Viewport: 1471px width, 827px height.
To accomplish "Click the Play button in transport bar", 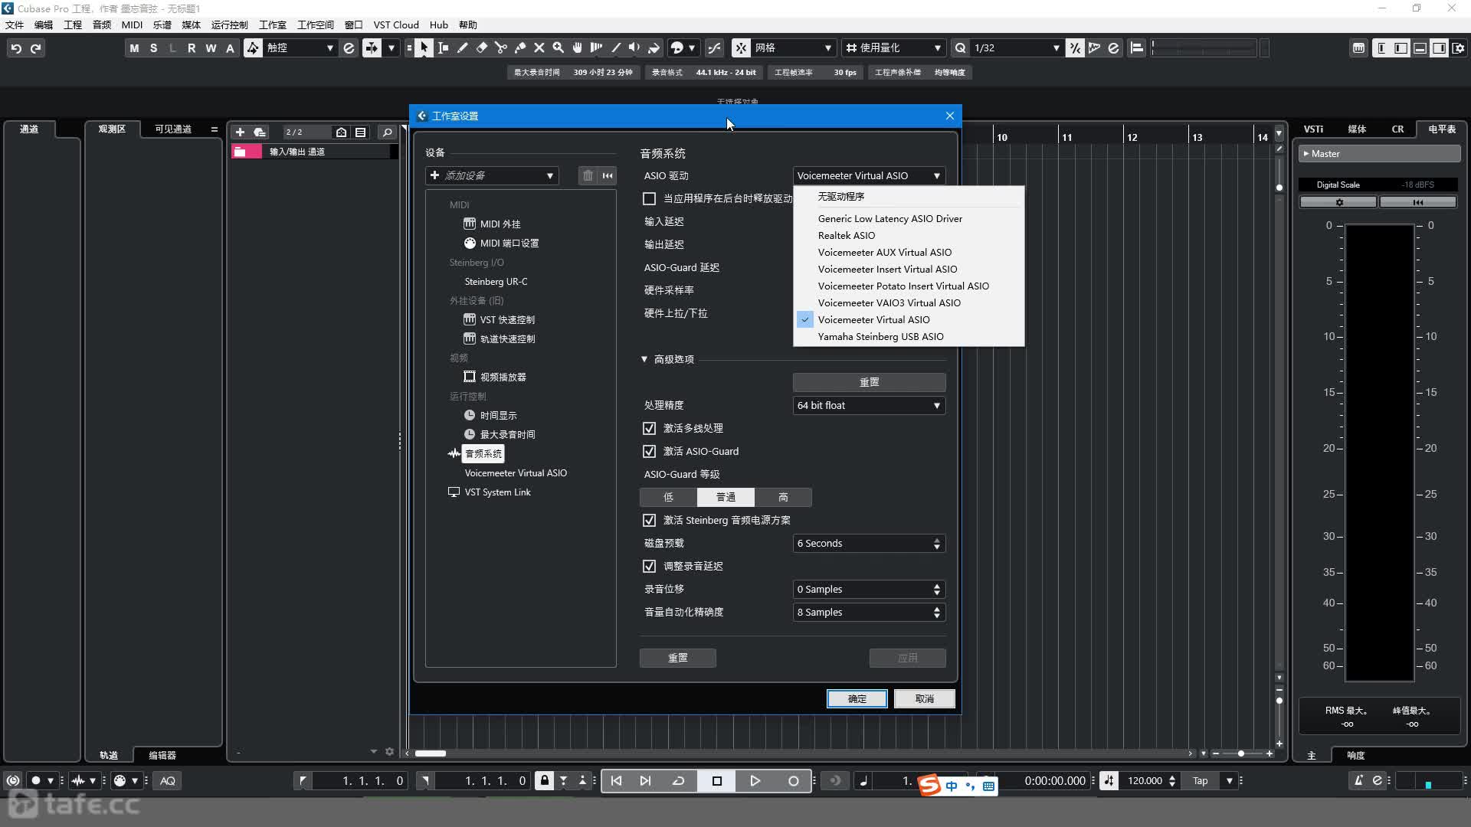I will (755, 780).
